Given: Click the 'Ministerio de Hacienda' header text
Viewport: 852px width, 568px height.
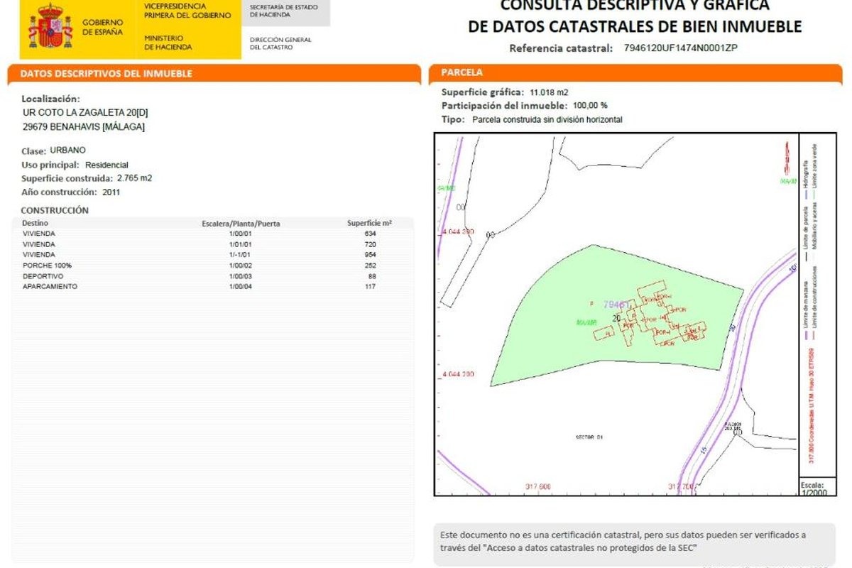Looking at the screenshot, I should pos(168,43).
